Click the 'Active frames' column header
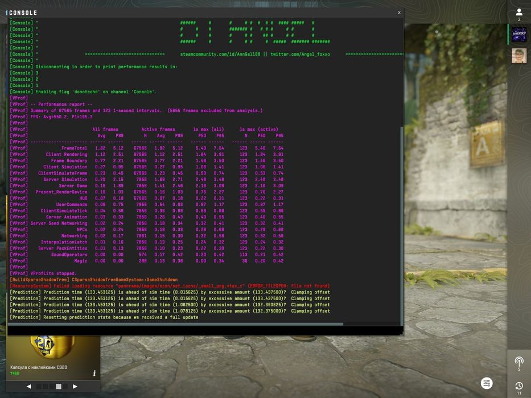 click(158, 129)
